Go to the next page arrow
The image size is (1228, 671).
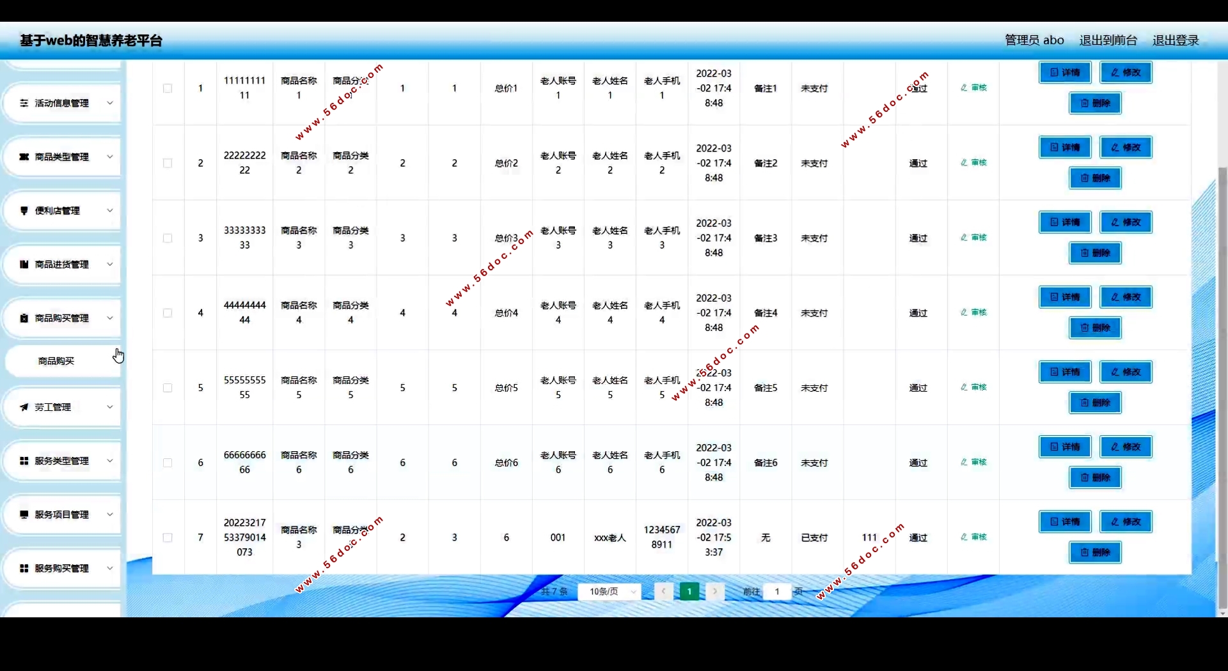click(715, 591)
